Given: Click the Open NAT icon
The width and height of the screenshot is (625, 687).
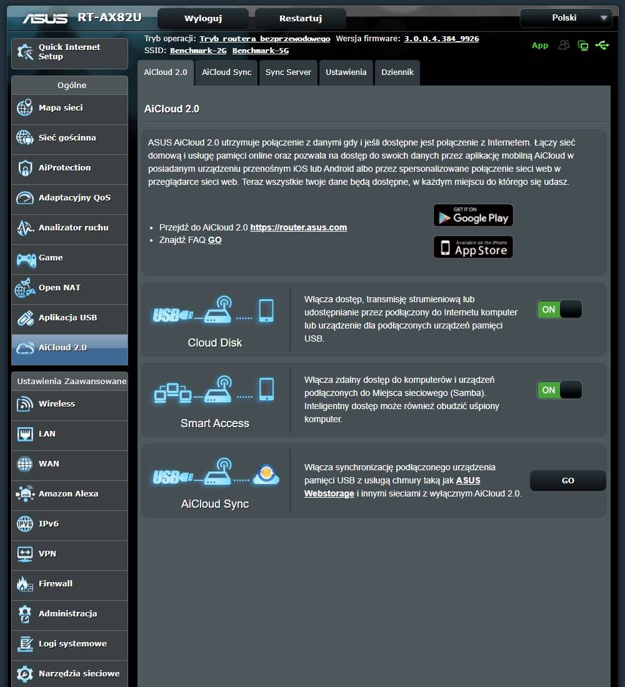Looking at the screenshot, I should tap(25, 288).
